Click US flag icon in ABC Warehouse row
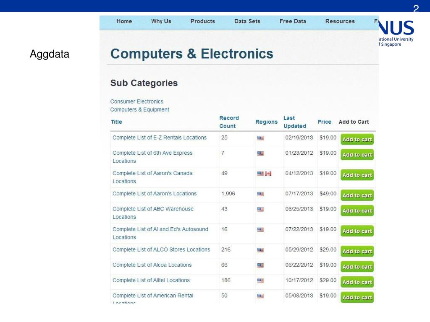 pos(260,210)
